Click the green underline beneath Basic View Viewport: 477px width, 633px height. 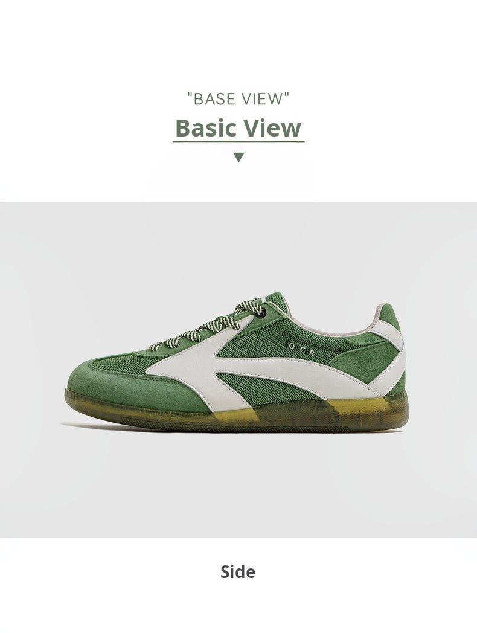[x=238, y=142]
